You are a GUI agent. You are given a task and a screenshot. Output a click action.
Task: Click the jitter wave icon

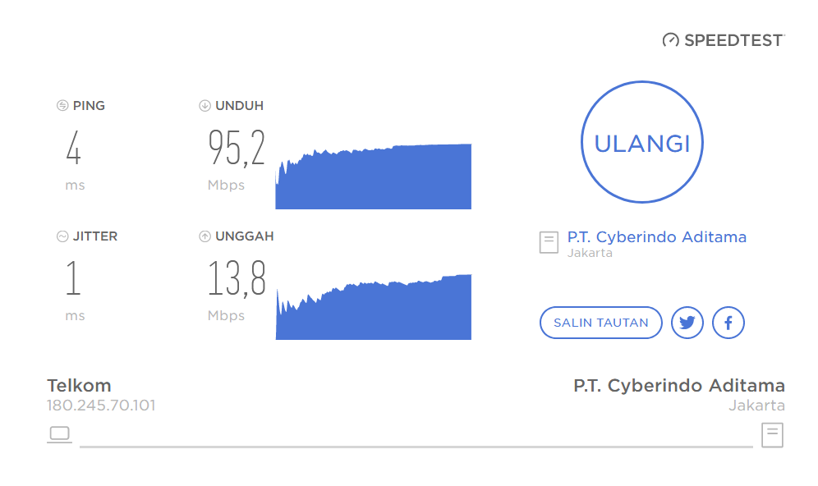tap(62, 236)
